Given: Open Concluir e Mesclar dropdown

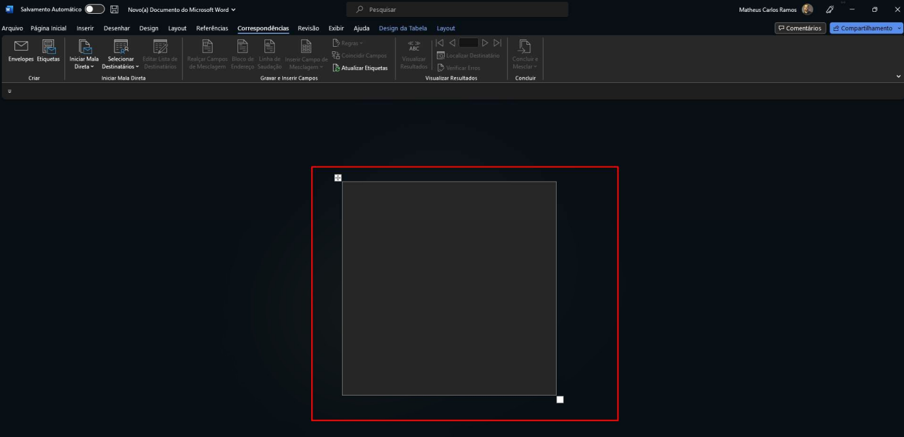Looking at the screenshot, I should [x=525, y=55].
